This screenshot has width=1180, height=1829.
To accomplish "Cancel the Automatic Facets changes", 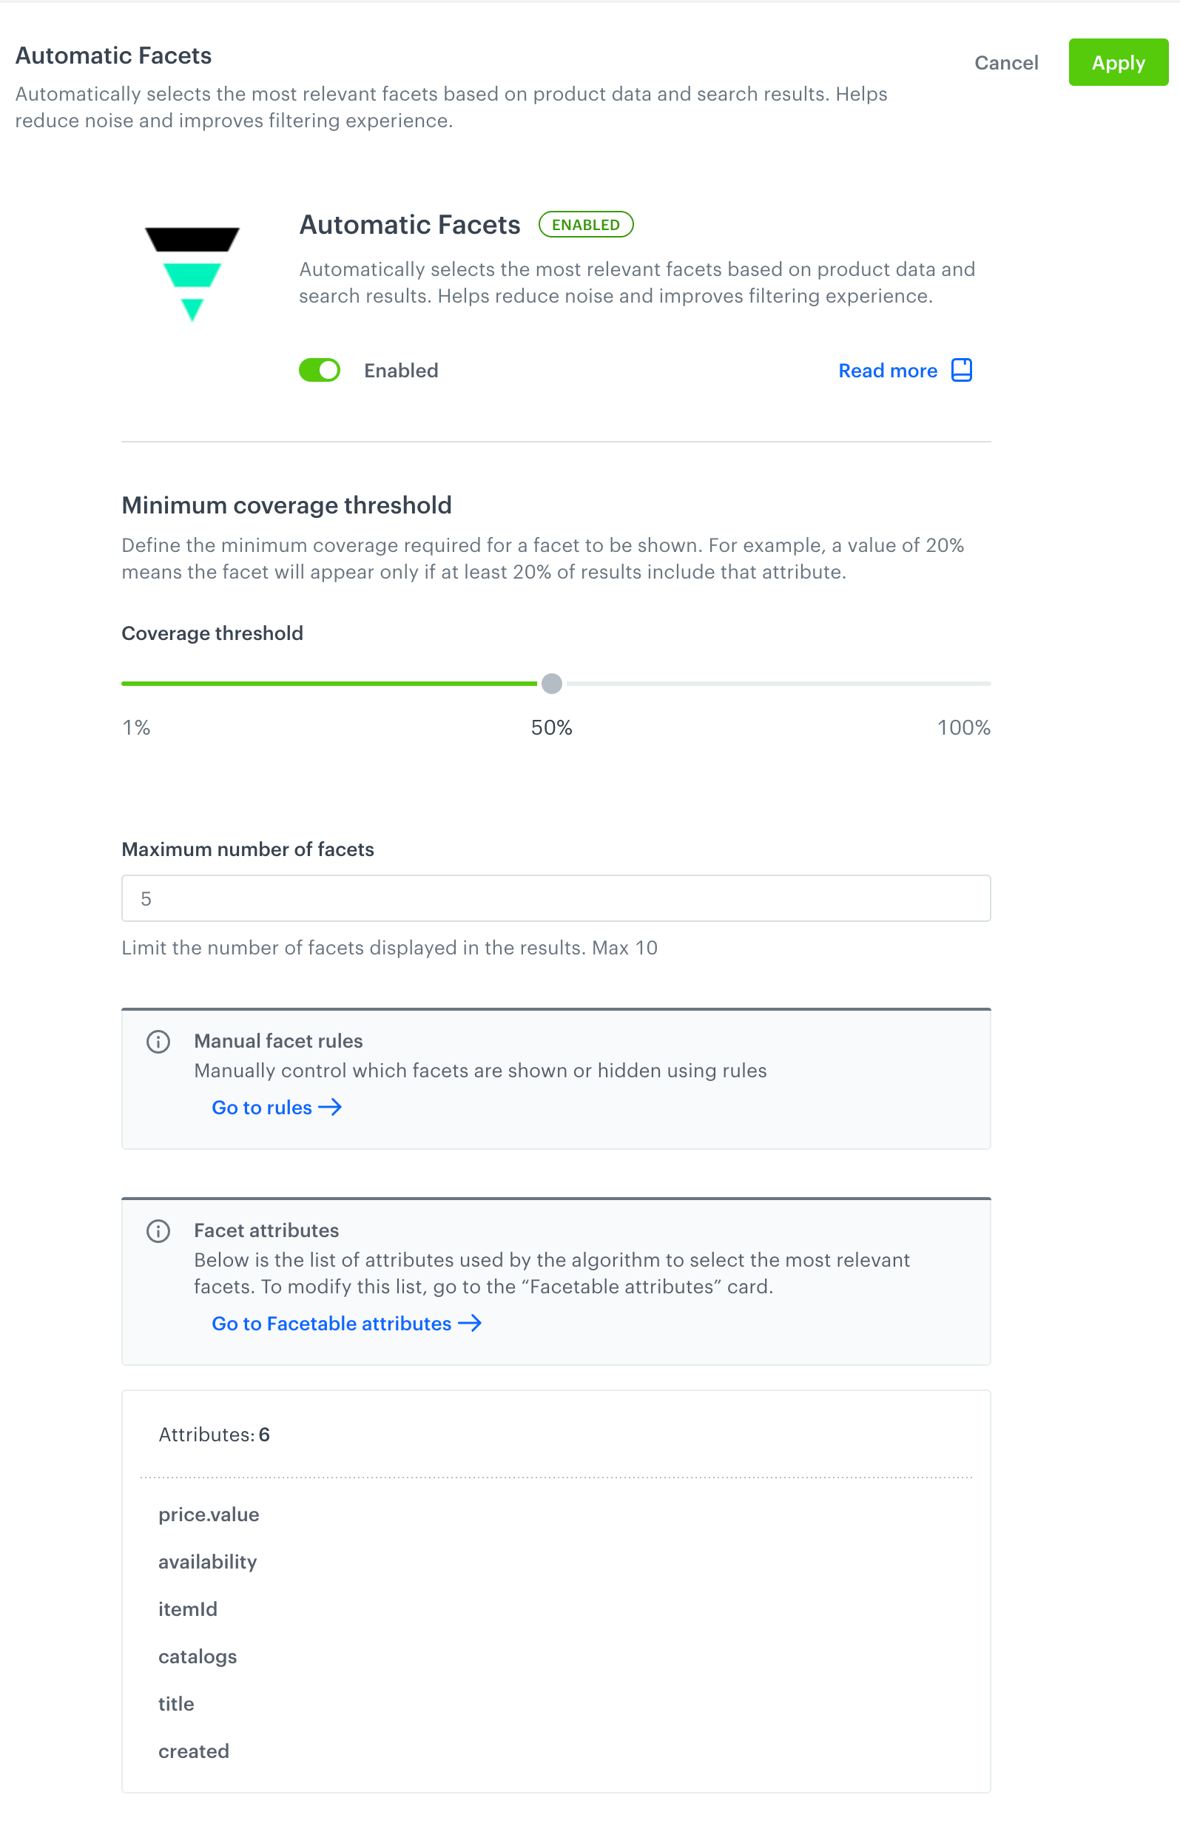I will click(1006, 63).
